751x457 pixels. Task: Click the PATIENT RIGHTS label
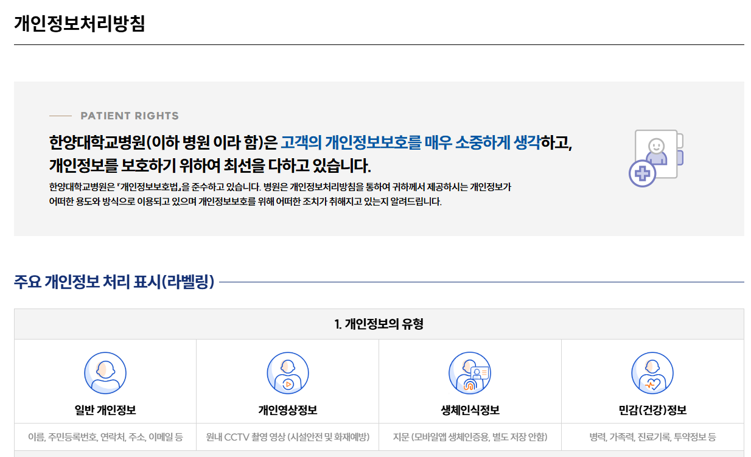click(x=130, y=116)
